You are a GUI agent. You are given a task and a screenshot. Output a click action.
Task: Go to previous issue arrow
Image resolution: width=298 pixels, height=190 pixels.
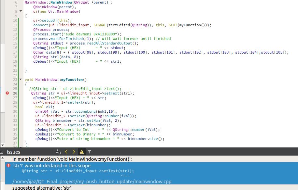[x=66, y=152]
